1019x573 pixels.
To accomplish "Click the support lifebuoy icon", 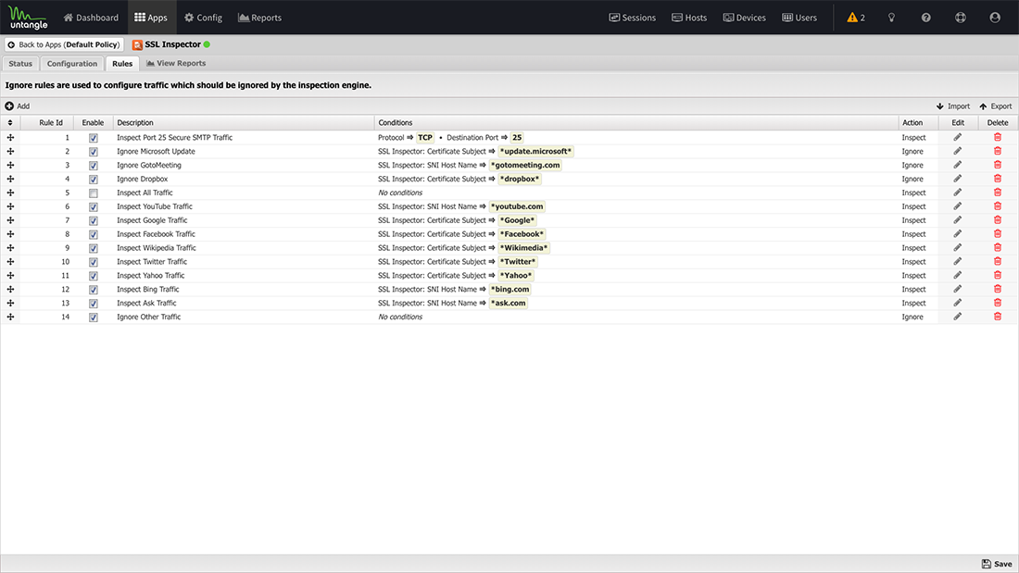I will 961,18.
